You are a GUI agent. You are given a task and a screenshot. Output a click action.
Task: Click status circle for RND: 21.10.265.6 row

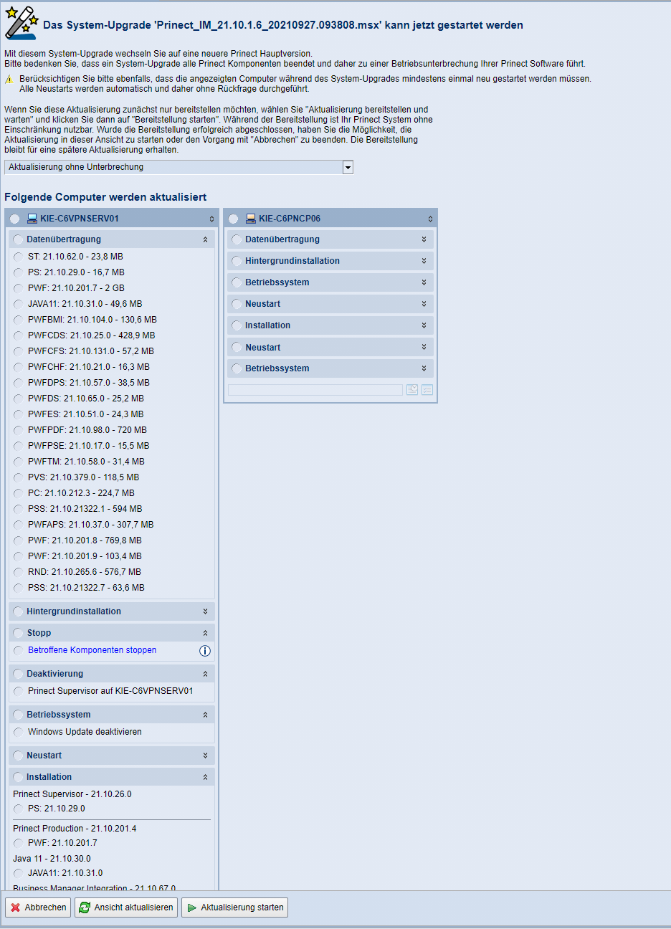point(19,572)
